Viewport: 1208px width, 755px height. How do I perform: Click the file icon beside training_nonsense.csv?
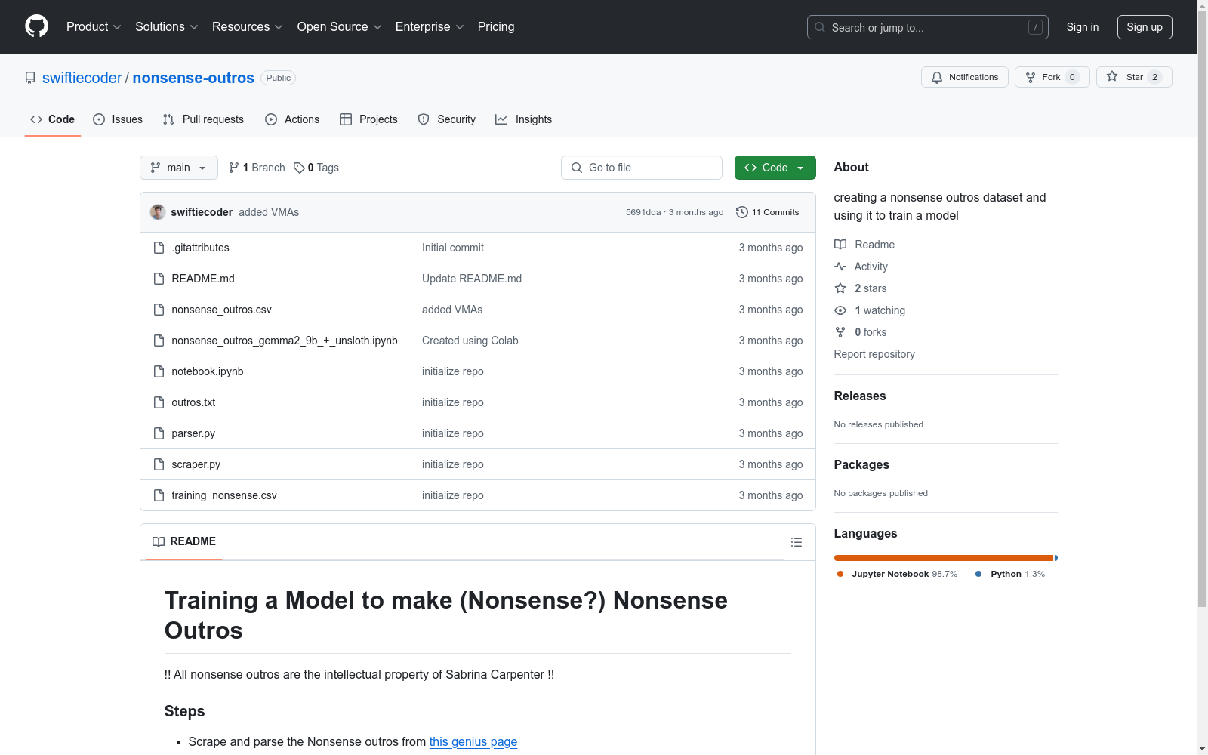(x=159, y=495)
